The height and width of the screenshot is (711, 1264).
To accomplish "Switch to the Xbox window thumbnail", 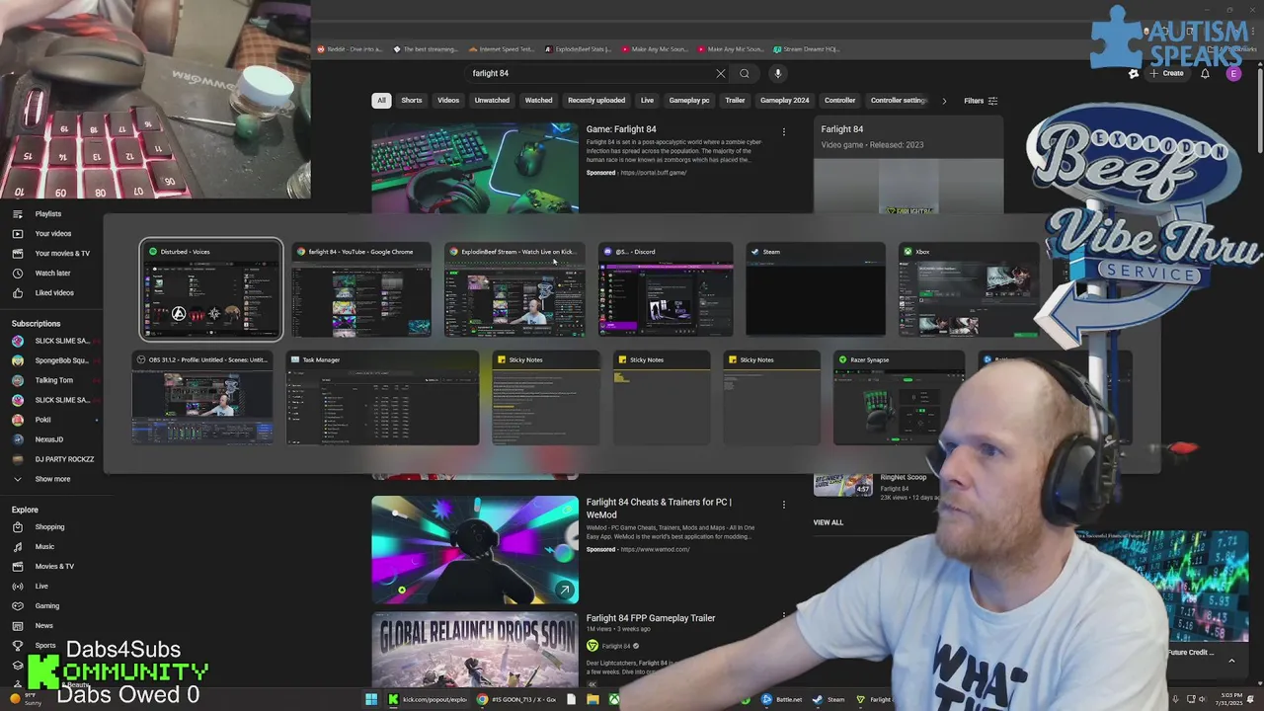I will 969,289.
